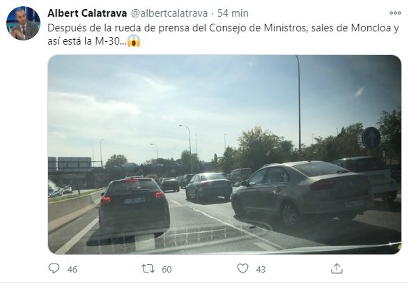Image resolution: width=409 pixels, height=283 pixels.
Task: Click the overhead highway sign in photo
Action: tap(70, 163)
